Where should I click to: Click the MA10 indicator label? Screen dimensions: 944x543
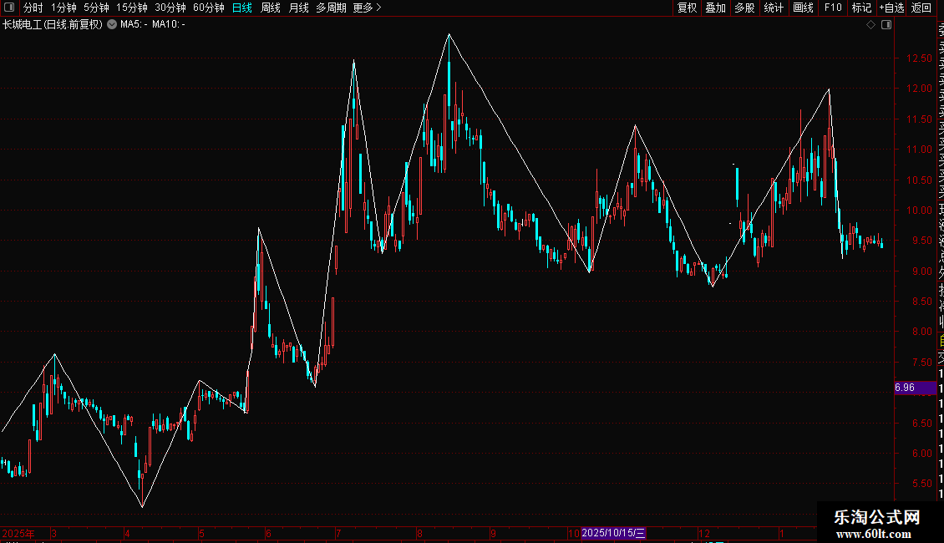[169, 25]
